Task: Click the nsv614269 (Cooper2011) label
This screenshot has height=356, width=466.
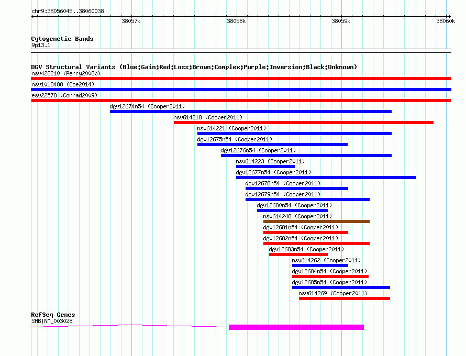Action: point(333,293)
